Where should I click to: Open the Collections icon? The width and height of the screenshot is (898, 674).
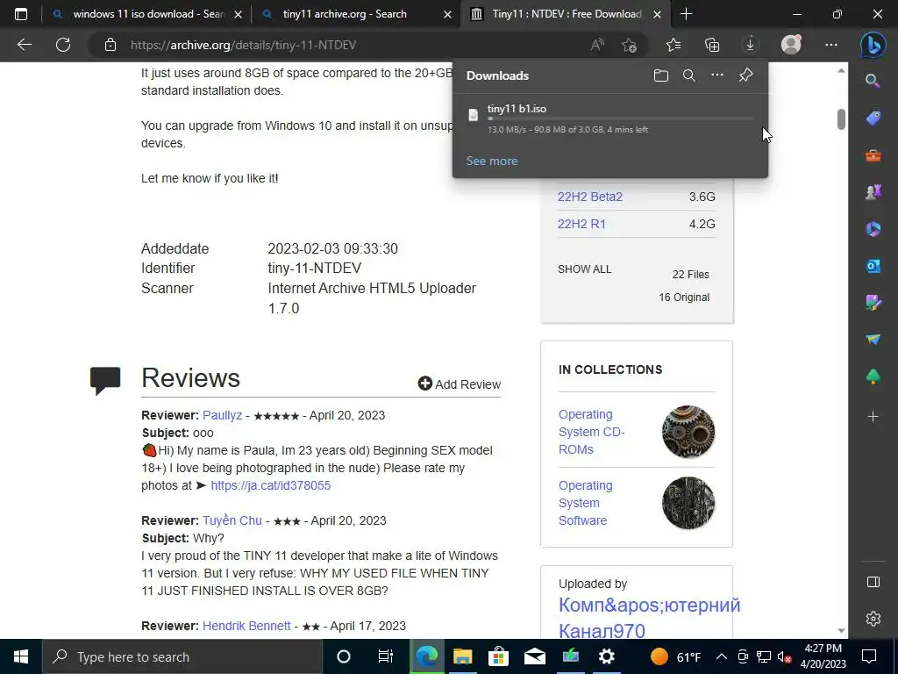[x=712, y=45]
